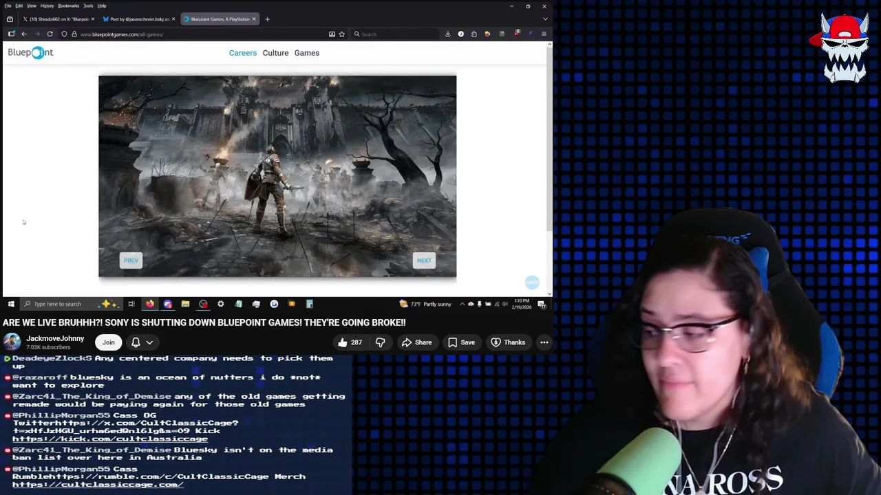Open the Firefox hamburger menu
The image size is (881, 495).
tap(544, 34)
